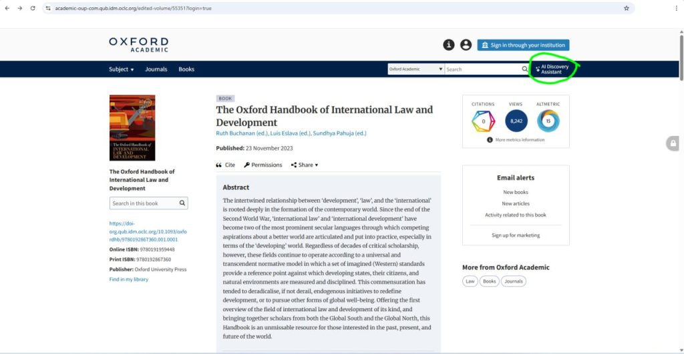Open the Oxford Academic search scope dropdown
Image resolution: width=684 pixels, height=354 pixels.
[x=416, y=69]
